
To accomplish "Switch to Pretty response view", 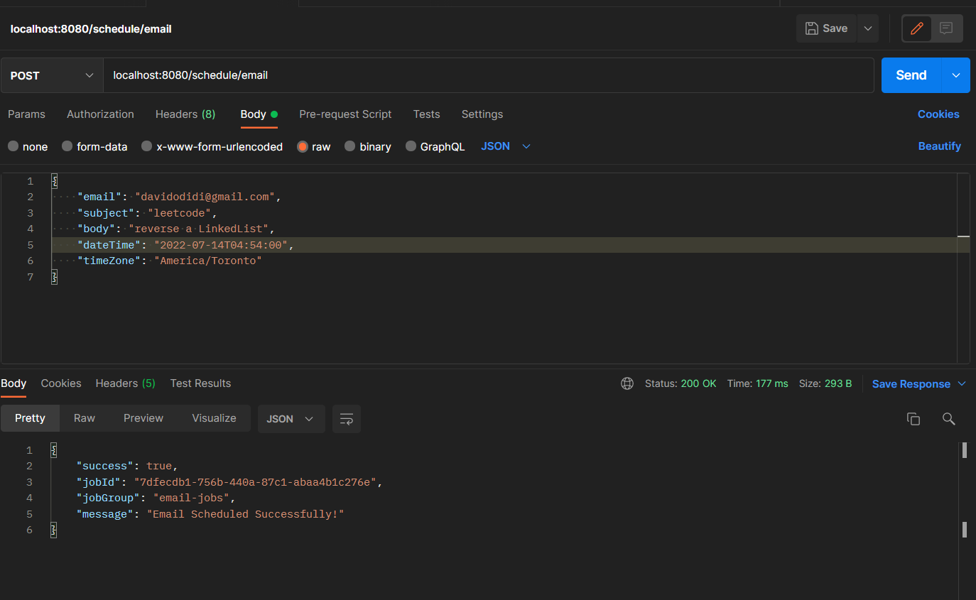I will [30, 418].
